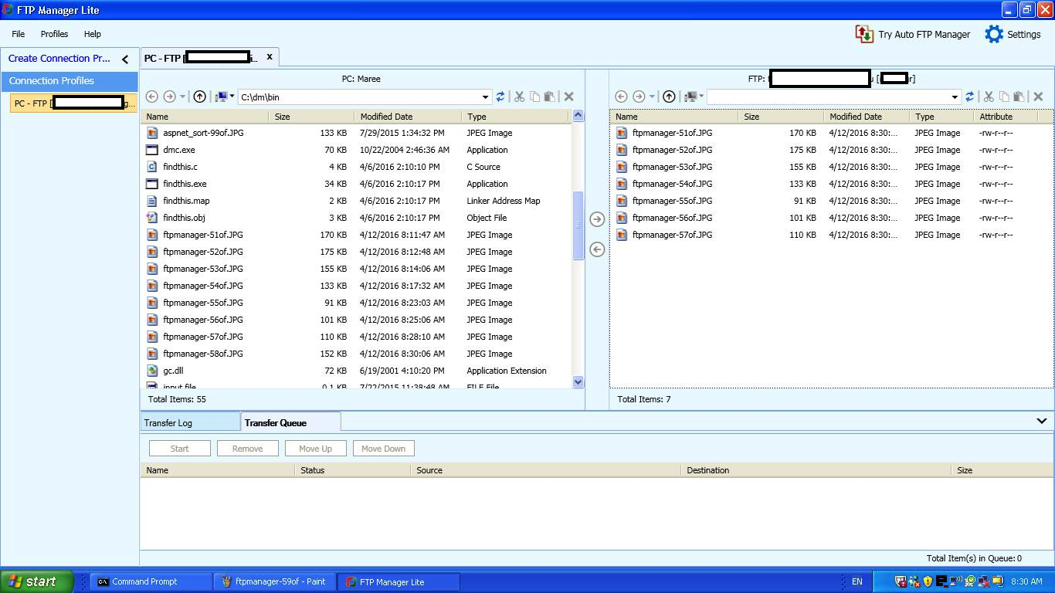The width and height of the screenshot is (1055, 593).
Task: Go up one folder in FTP pane
Action: tap(669, 97)
